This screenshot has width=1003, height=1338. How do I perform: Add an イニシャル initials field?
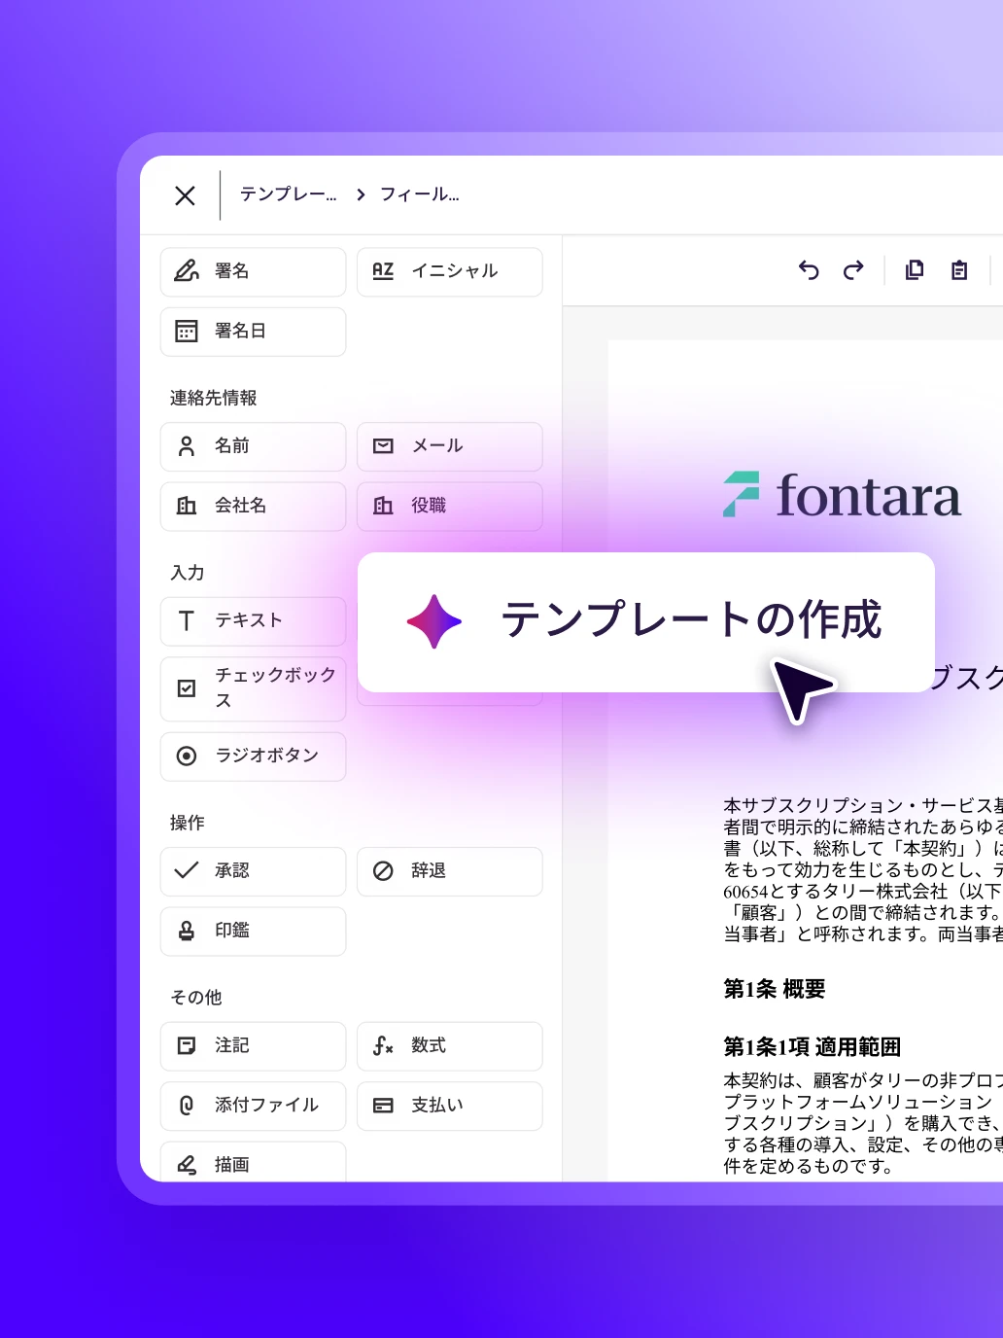[449, 271]
